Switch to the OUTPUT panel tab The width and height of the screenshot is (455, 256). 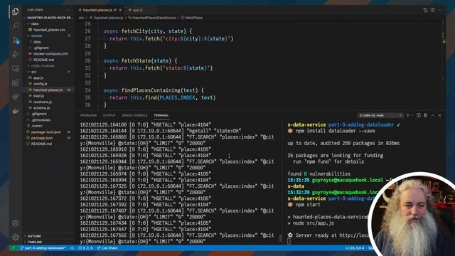point(109,115)
